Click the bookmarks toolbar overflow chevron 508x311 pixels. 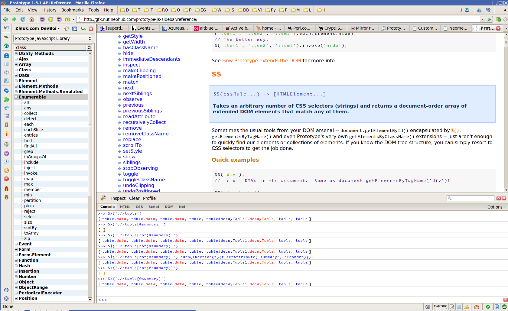tap(505, 10)
